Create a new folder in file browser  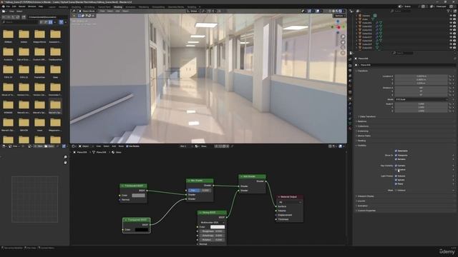click(24, 17)
